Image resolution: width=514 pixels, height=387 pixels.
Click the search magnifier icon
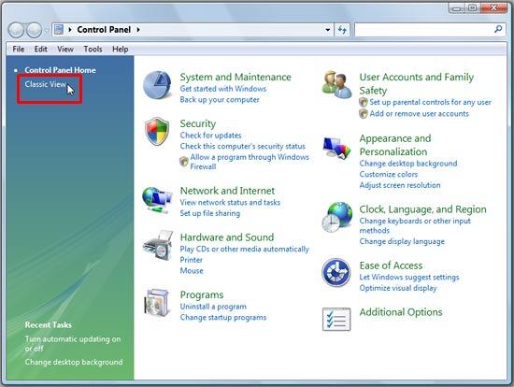pyautogui.click(x=498, y=30)
